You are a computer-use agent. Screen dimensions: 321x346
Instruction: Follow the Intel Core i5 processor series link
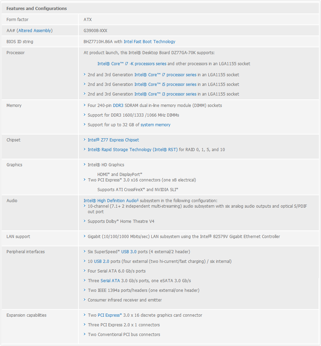pyautogui.click(x=166, y=85)
